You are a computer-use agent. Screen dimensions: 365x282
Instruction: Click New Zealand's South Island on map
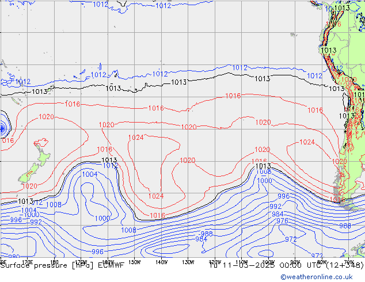29,175
